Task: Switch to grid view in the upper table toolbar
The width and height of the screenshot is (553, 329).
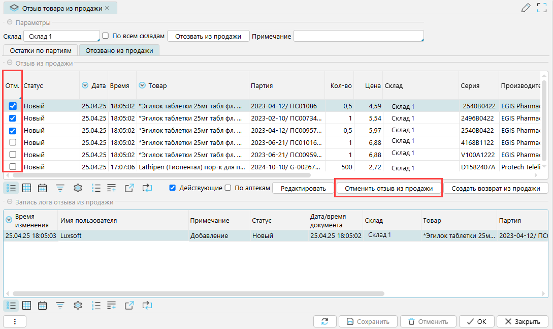Action: [x=26, y=188]
